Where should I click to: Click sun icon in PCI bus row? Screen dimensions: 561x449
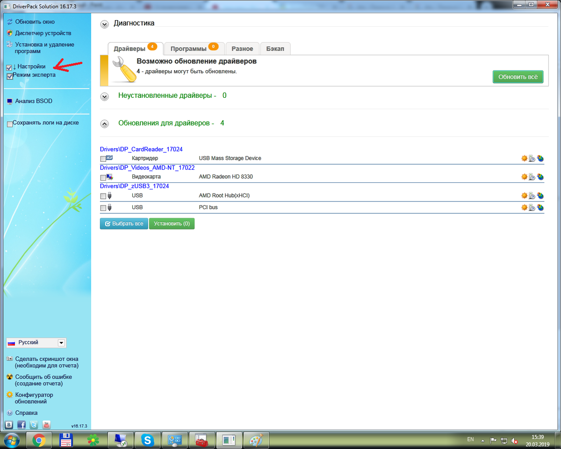pyautogui.click(x=524, y=207)
